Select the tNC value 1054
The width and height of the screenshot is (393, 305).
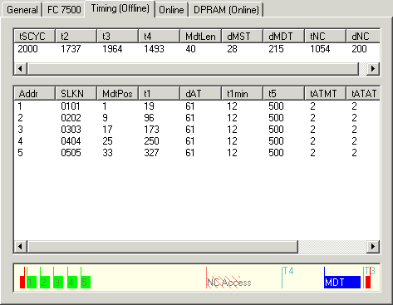(x=320, y=49)
